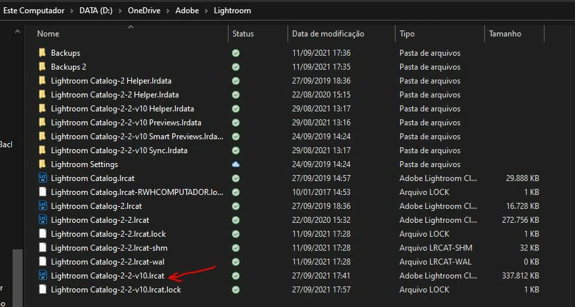The height and width of the screenshot is (307, 575).
Task: Click the 27/09/2021 17:57 modification date
Action: click(321, 289)
